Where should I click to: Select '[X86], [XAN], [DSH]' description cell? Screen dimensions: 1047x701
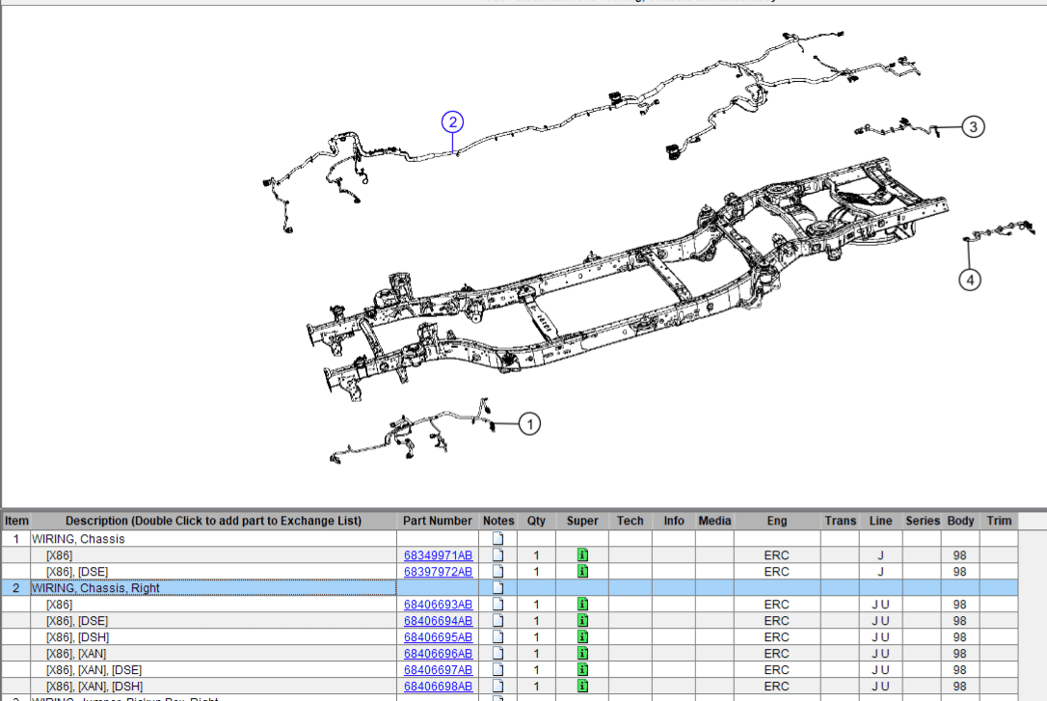[x=214, y=687]
